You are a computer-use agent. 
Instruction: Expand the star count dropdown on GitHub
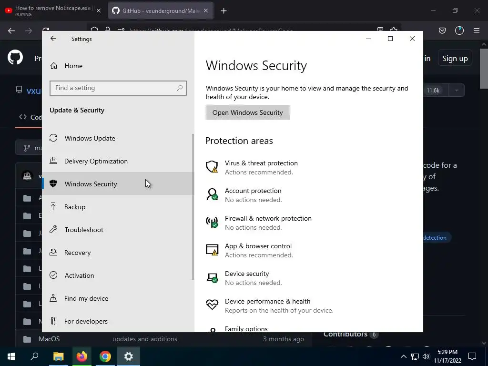click(457, 91)
